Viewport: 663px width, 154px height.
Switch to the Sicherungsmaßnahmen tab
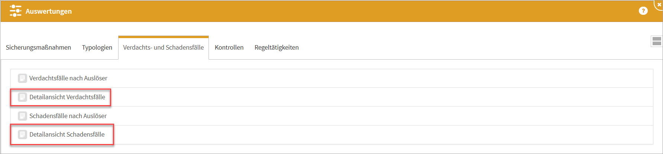(x=38, y=47)
